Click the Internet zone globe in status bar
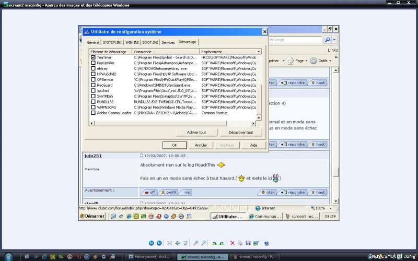 (x=258, y=208)
